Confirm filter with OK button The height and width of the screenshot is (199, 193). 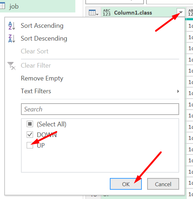[126, 184]
